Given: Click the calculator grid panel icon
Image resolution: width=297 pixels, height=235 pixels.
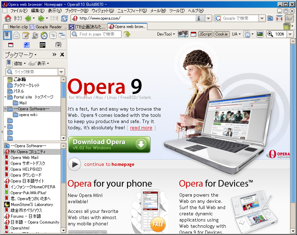Looking at the screenshot, I should [x=43, y=45].
